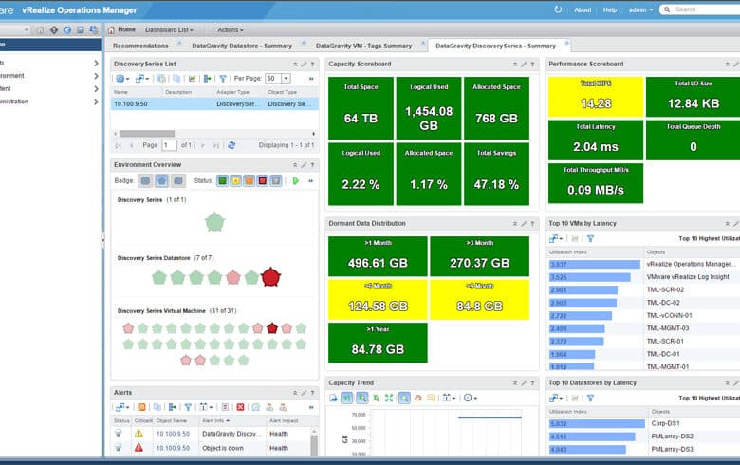
Task: Click the Total IOPS 14.28 yellow tile
Action: coord(596,97)
